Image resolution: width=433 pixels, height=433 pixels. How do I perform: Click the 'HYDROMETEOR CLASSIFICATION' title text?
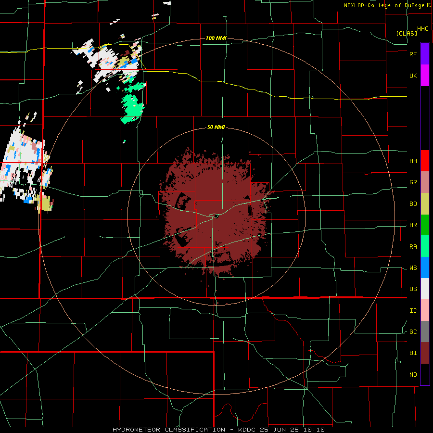[169, 430]
